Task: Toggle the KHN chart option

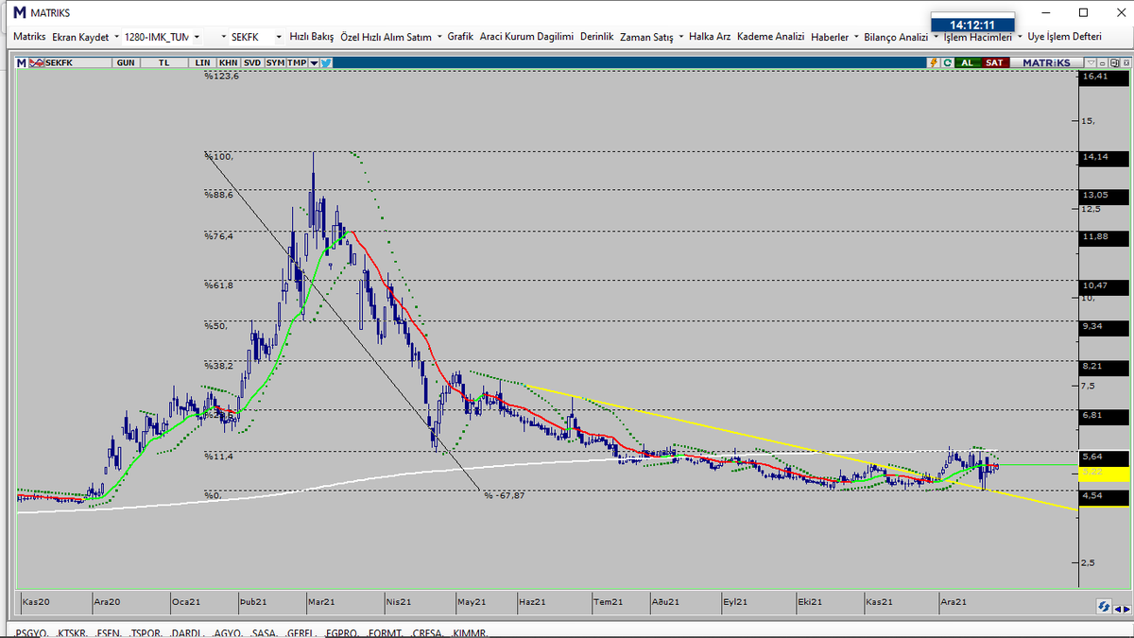Action: pos(228,62)
